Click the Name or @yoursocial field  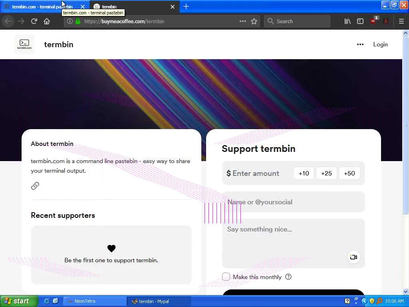click(x=294, y=202)
